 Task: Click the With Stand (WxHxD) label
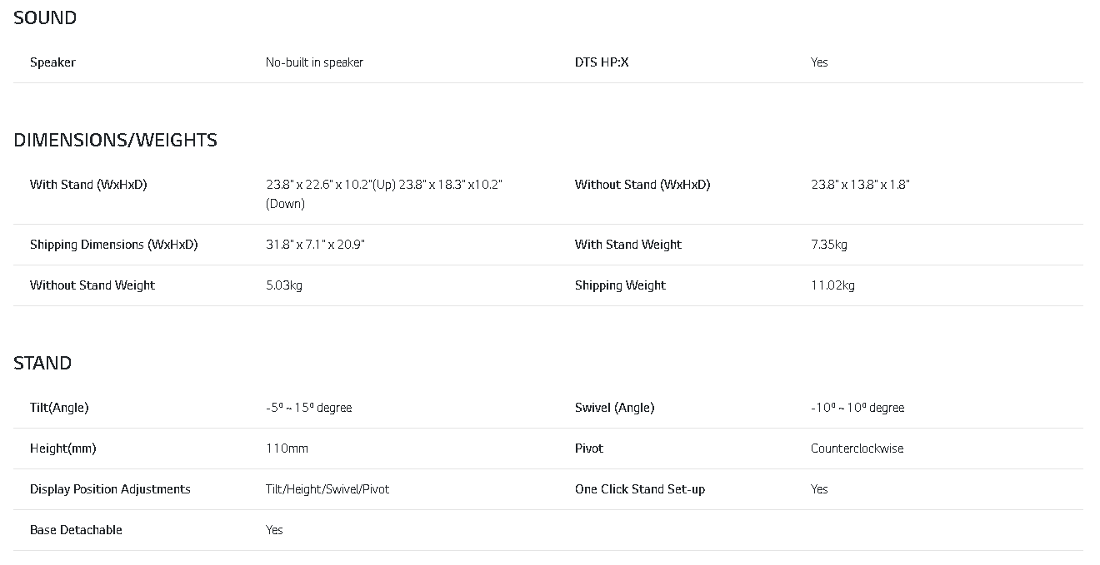88,185
